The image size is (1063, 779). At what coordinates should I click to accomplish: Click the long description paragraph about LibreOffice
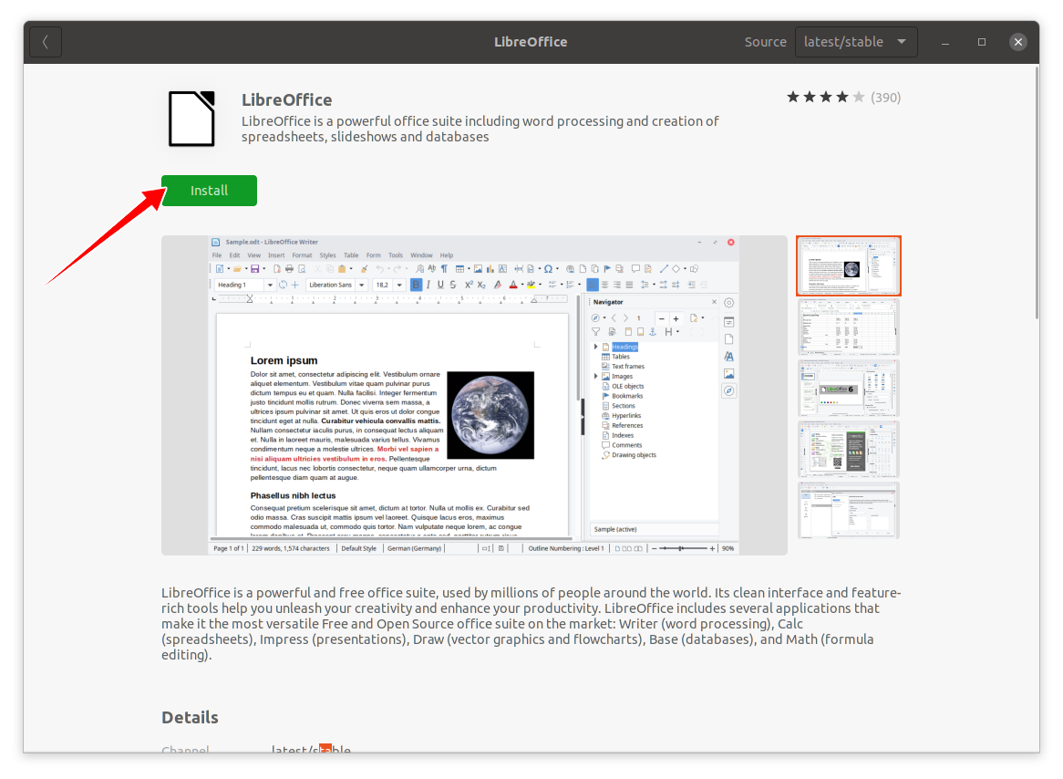(531, 624)
